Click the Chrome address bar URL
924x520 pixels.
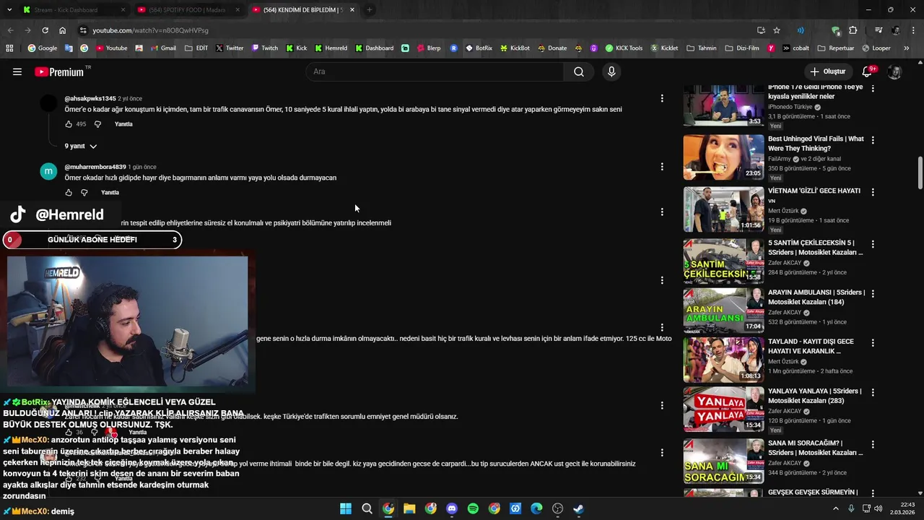tap(150, 30)
